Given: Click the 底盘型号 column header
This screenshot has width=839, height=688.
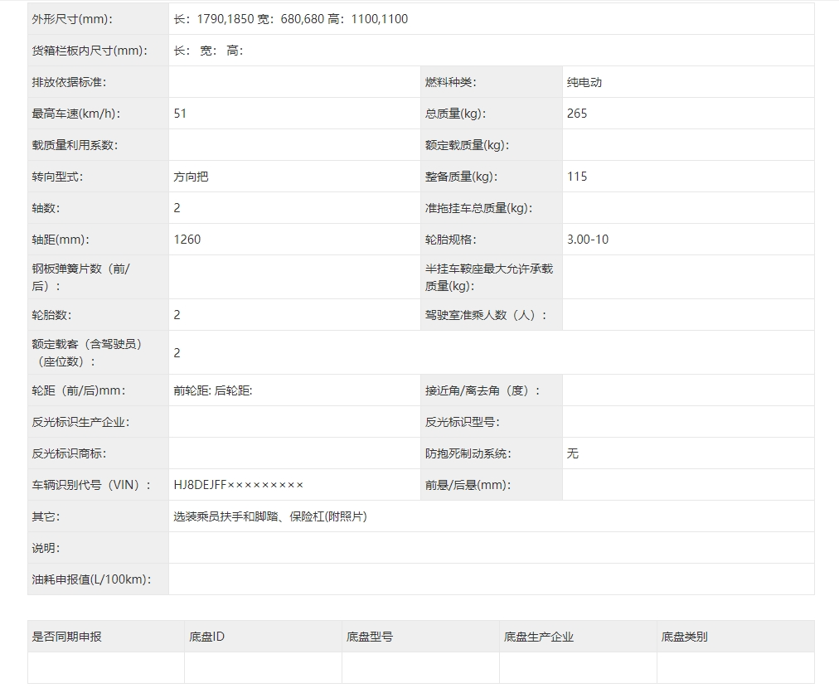Looking at the screenshot, I should 370,637.
